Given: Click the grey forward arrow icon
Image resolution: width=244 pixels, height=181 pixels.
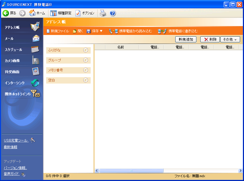Looking at the screenshot, I should 23,13.
